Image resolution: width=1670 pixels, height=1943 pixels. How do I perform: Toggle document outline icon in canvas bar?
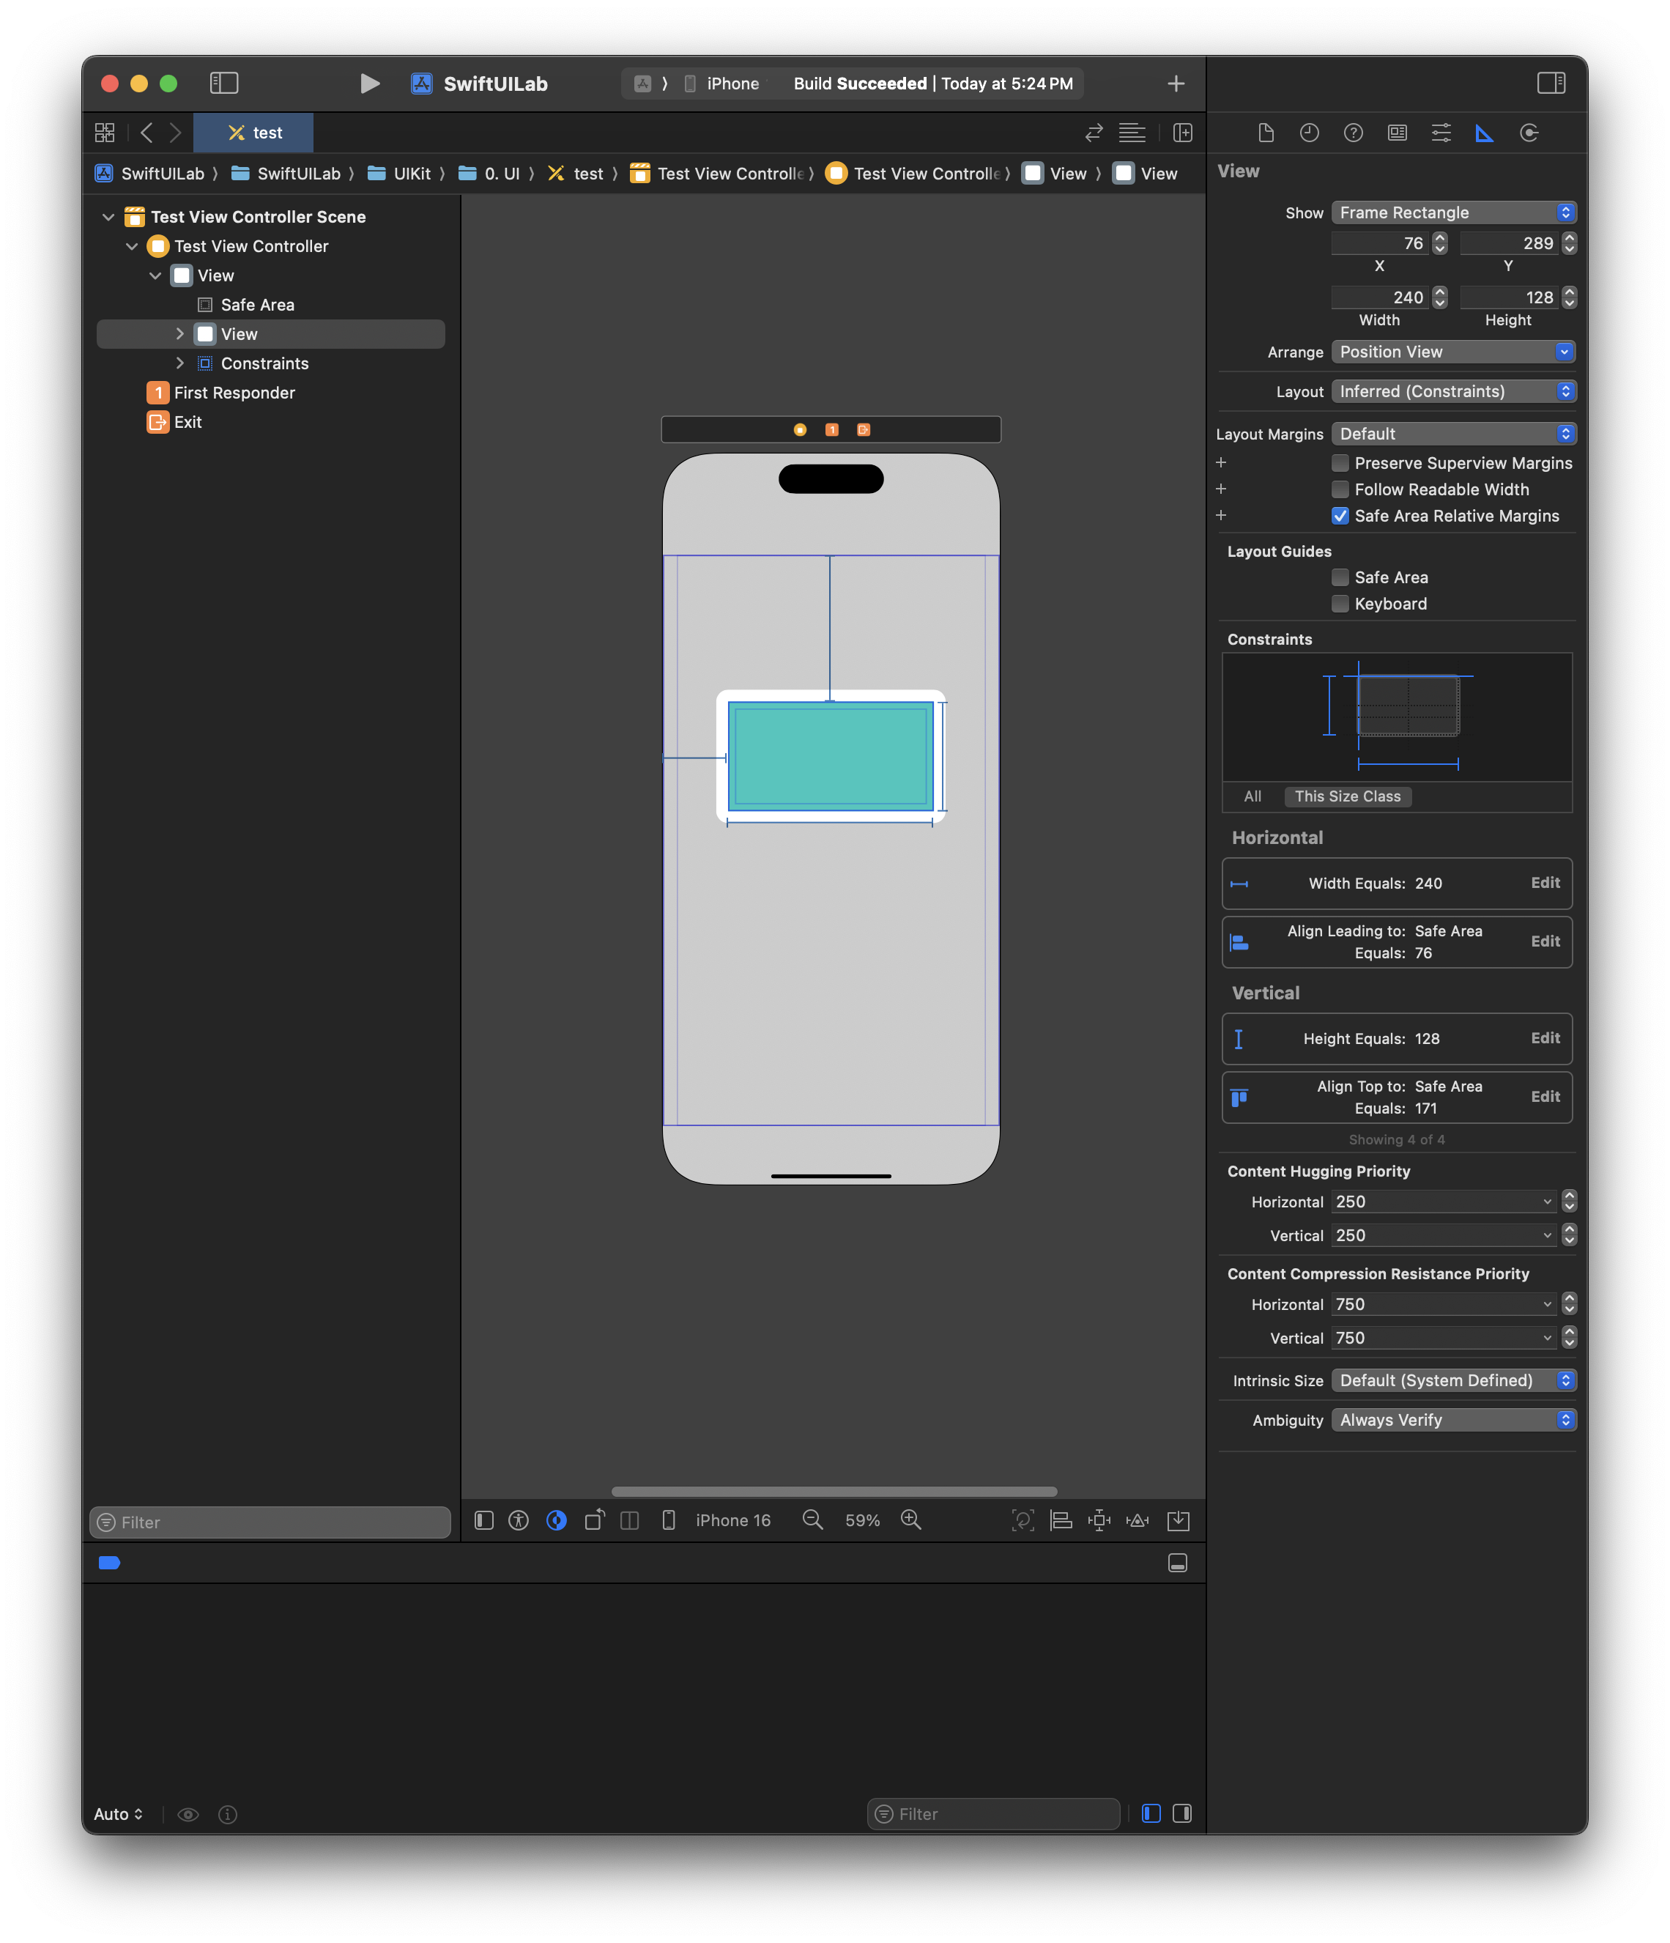(484, 1520)
